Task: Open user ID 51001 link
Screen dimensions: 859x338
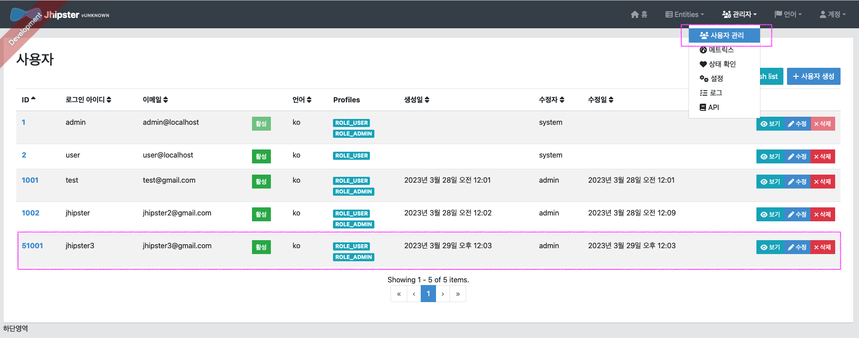Action: tap(32, 246)
